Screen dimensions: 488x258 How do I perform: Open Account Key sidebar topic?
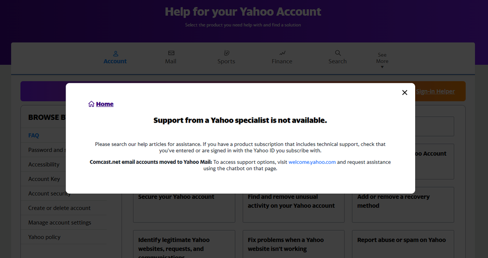(x=44, y=179)
